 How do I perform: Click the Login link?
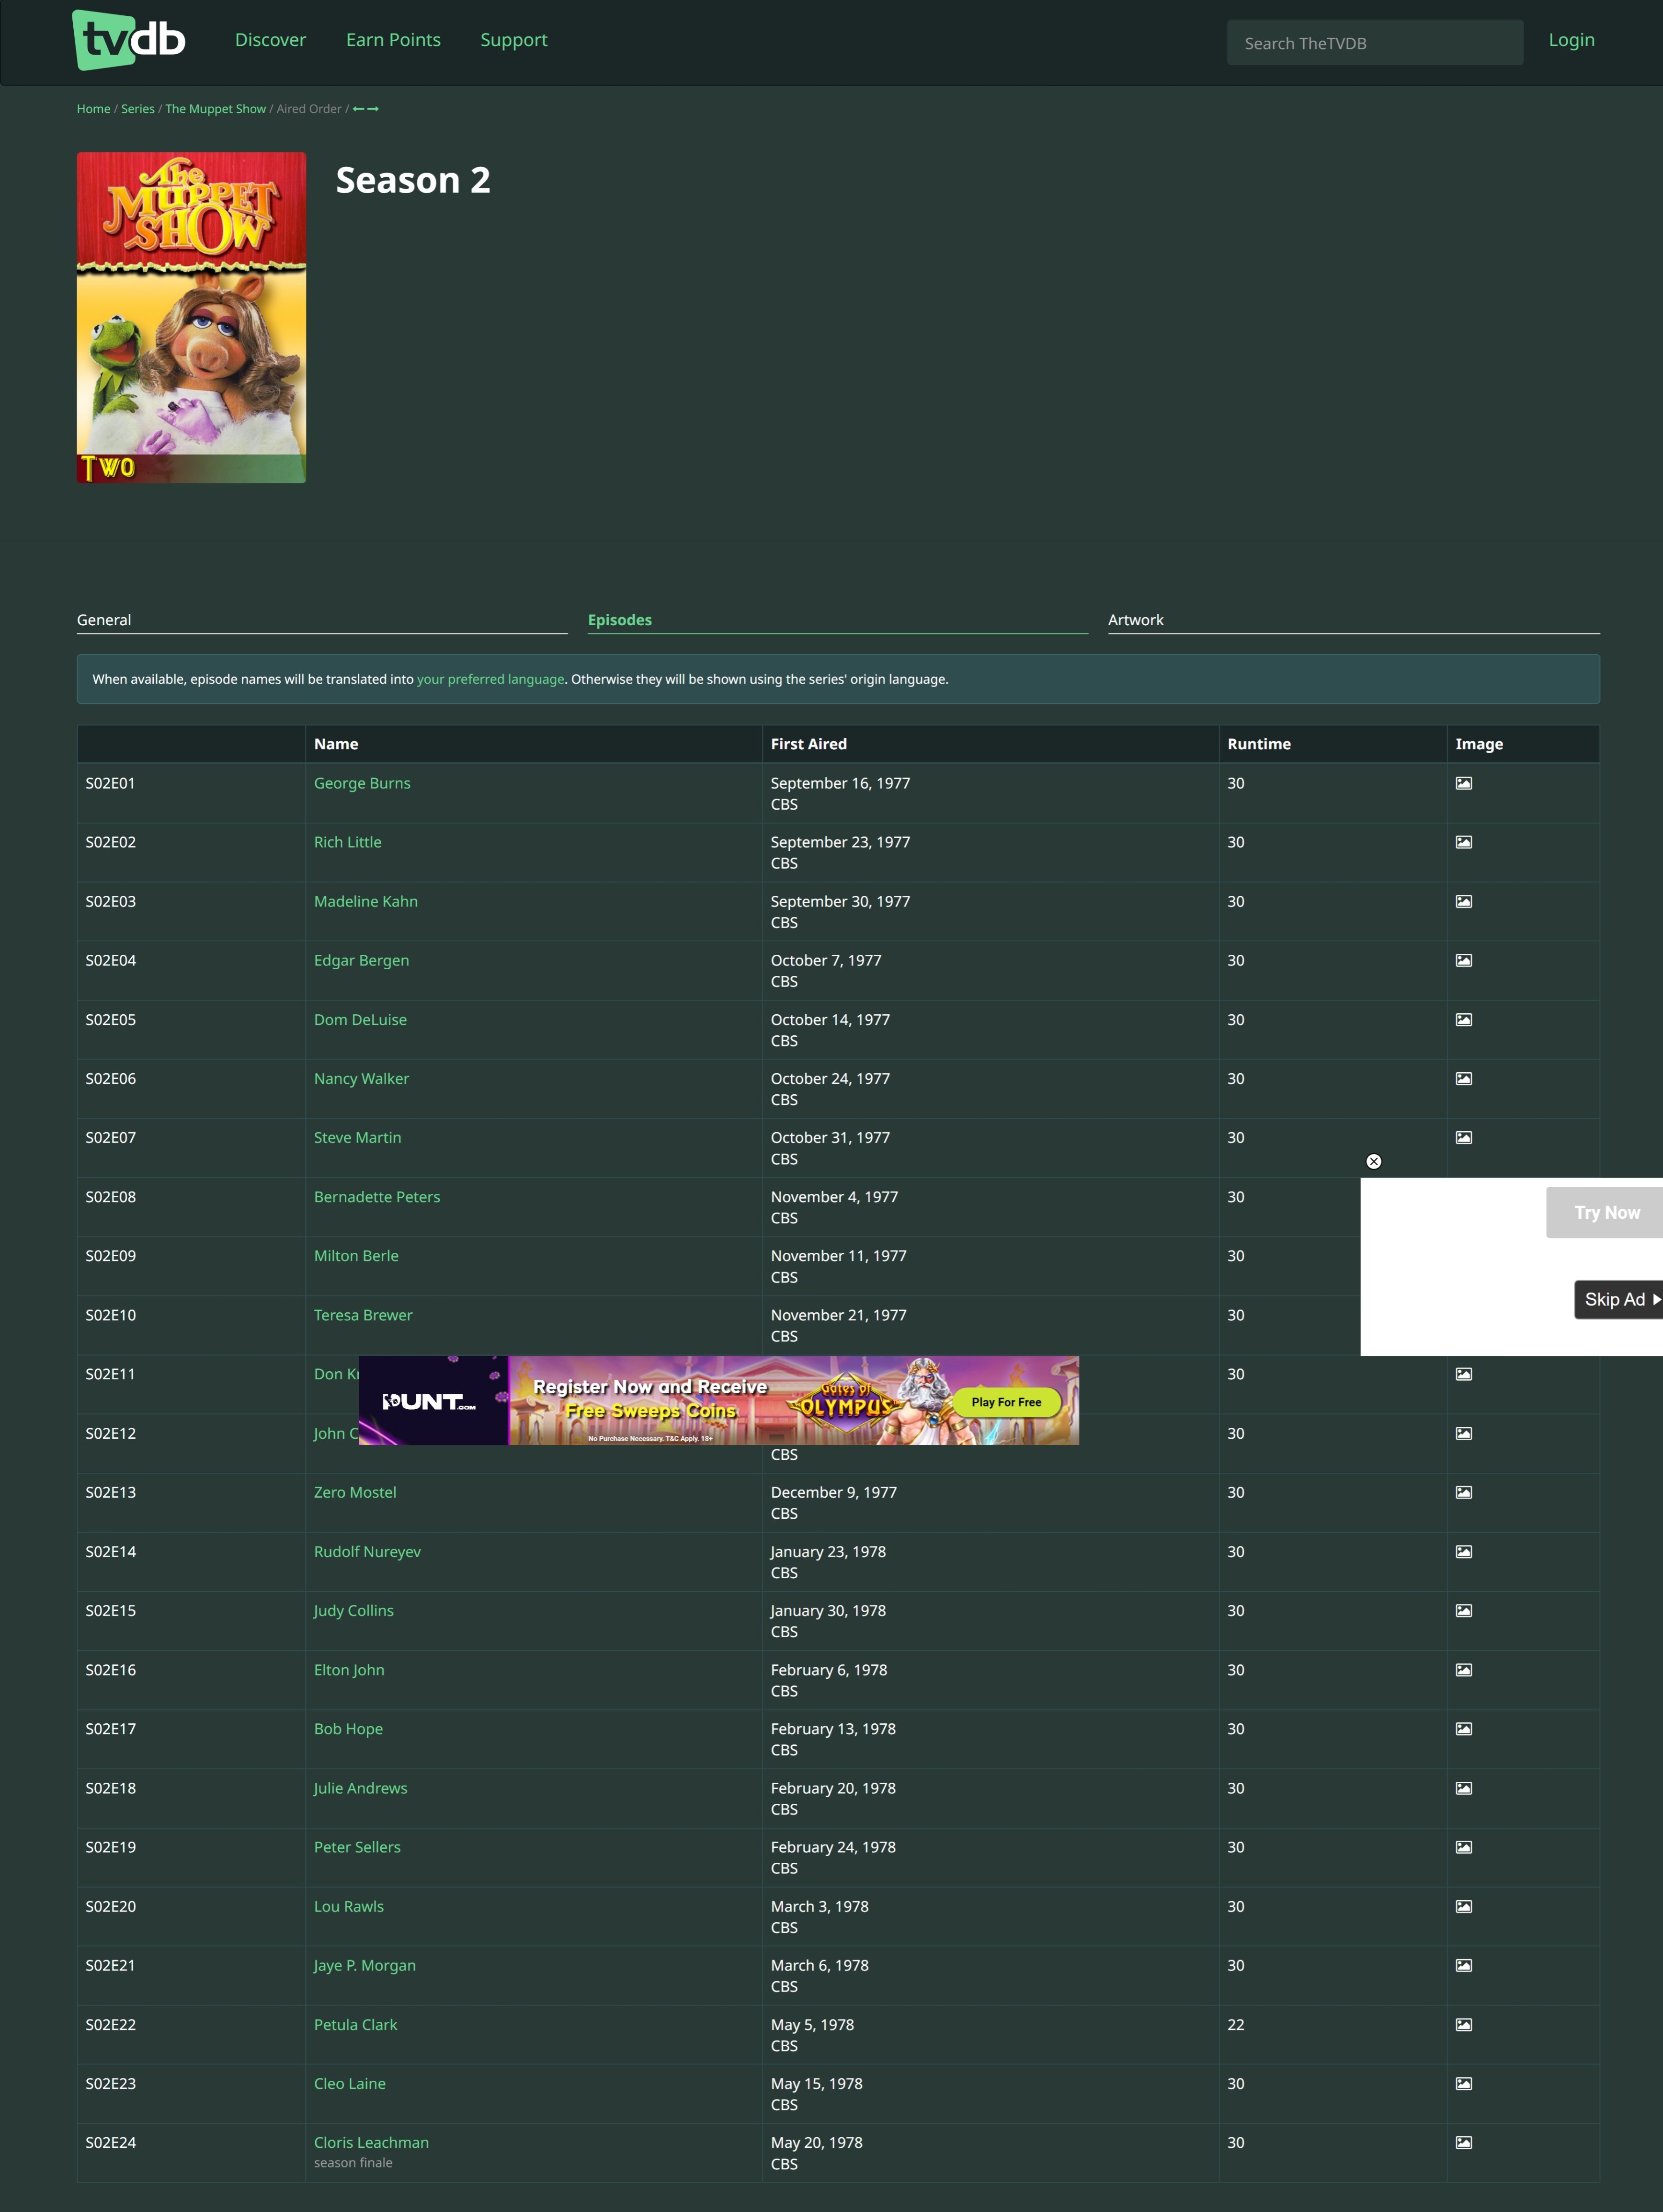click(x=1570, y=40)
